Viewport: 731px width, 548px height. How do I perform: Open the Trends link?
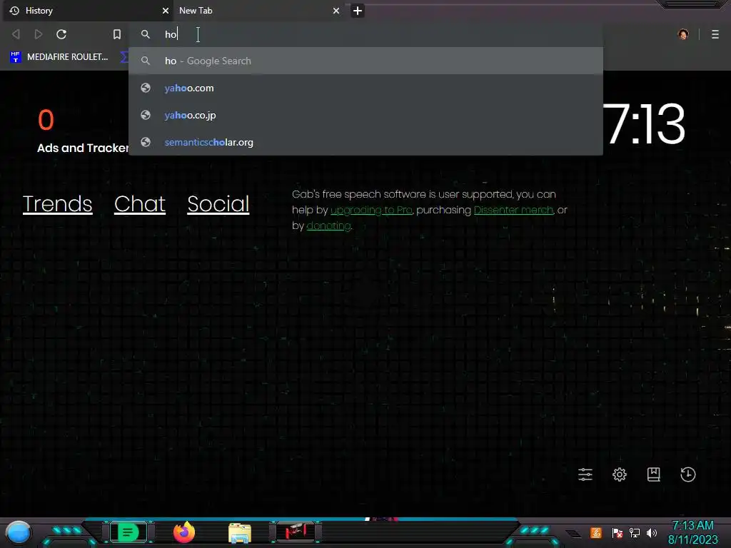click(x=57, y=204)
